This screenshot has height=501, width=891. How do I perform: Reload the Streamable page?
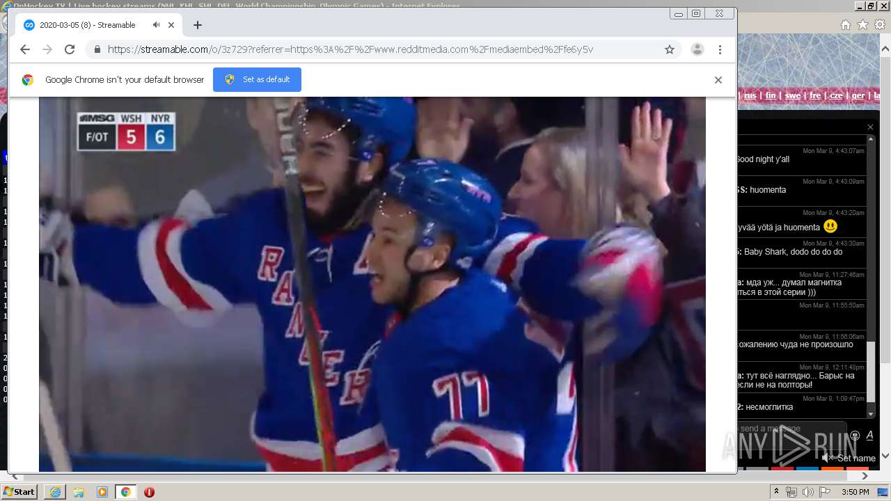(70, 49)
